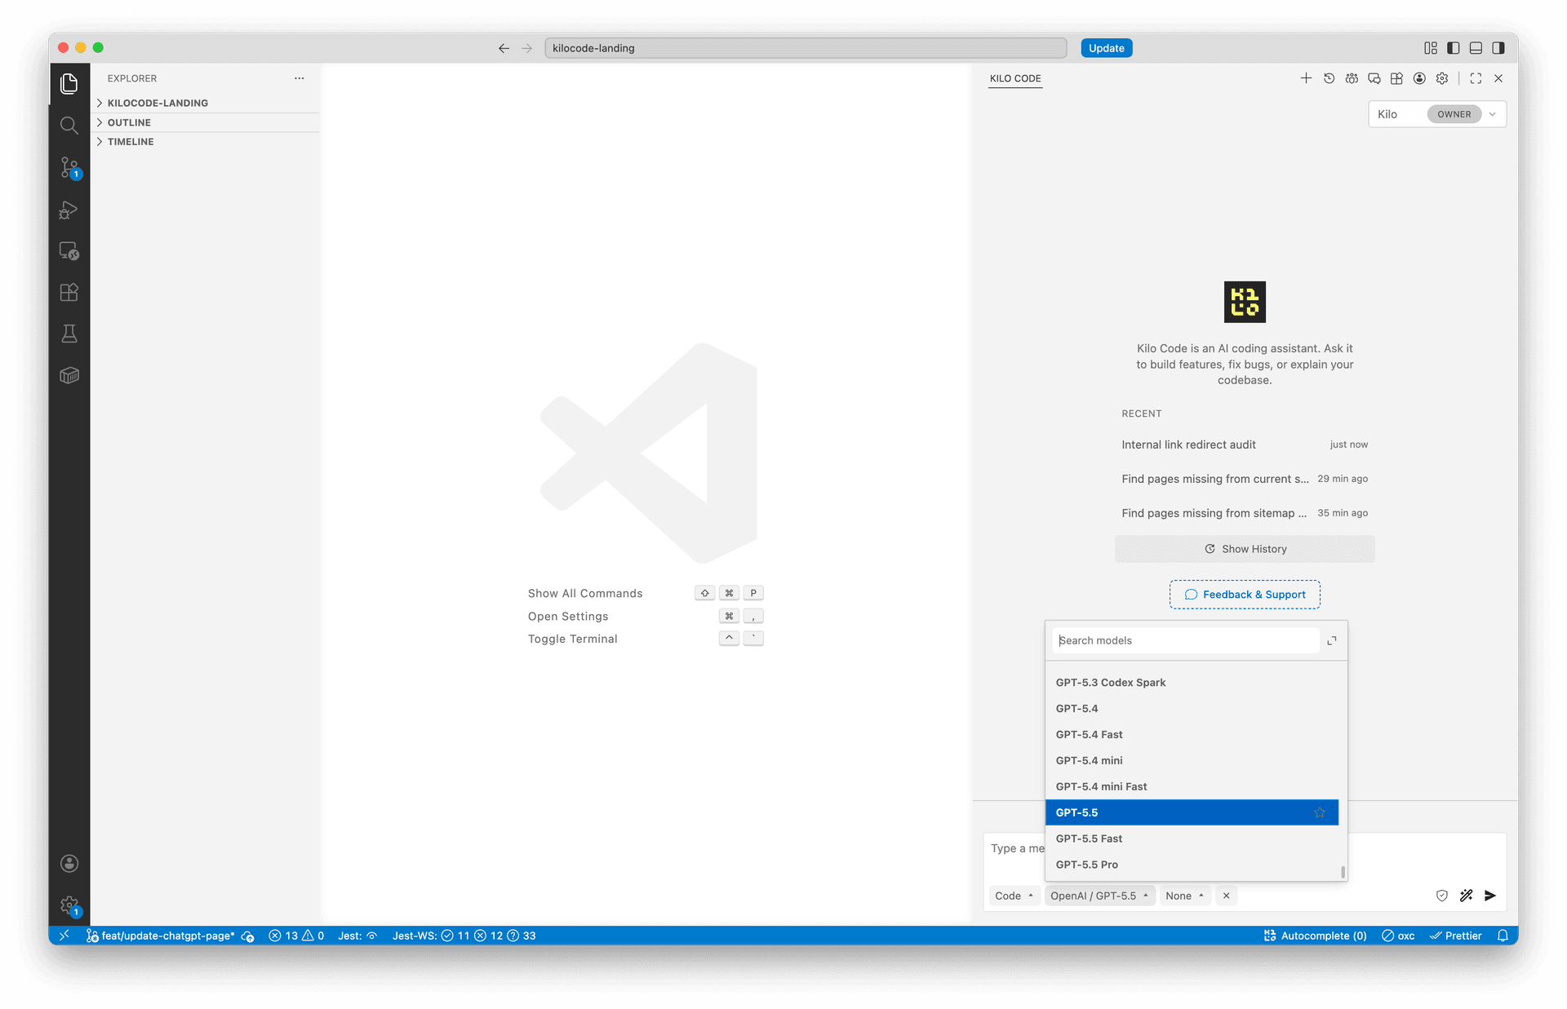Pick the GPT-5.4 mini model
Viewport: 1567px width, 1009px height.
pyautogui.click(x=1192, y=761)
